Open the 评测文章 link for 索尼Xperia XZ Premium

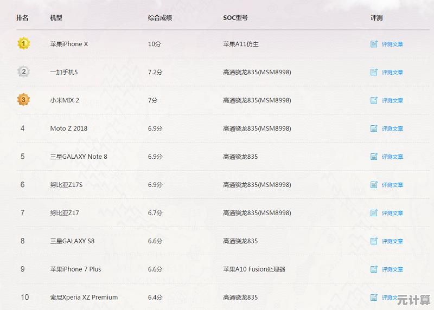390,298
